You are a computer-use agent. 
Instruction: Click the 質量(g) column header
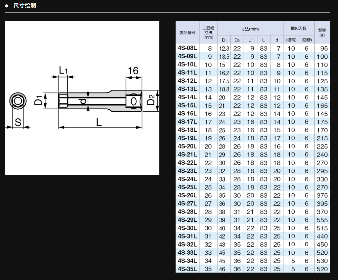point(322,33)
